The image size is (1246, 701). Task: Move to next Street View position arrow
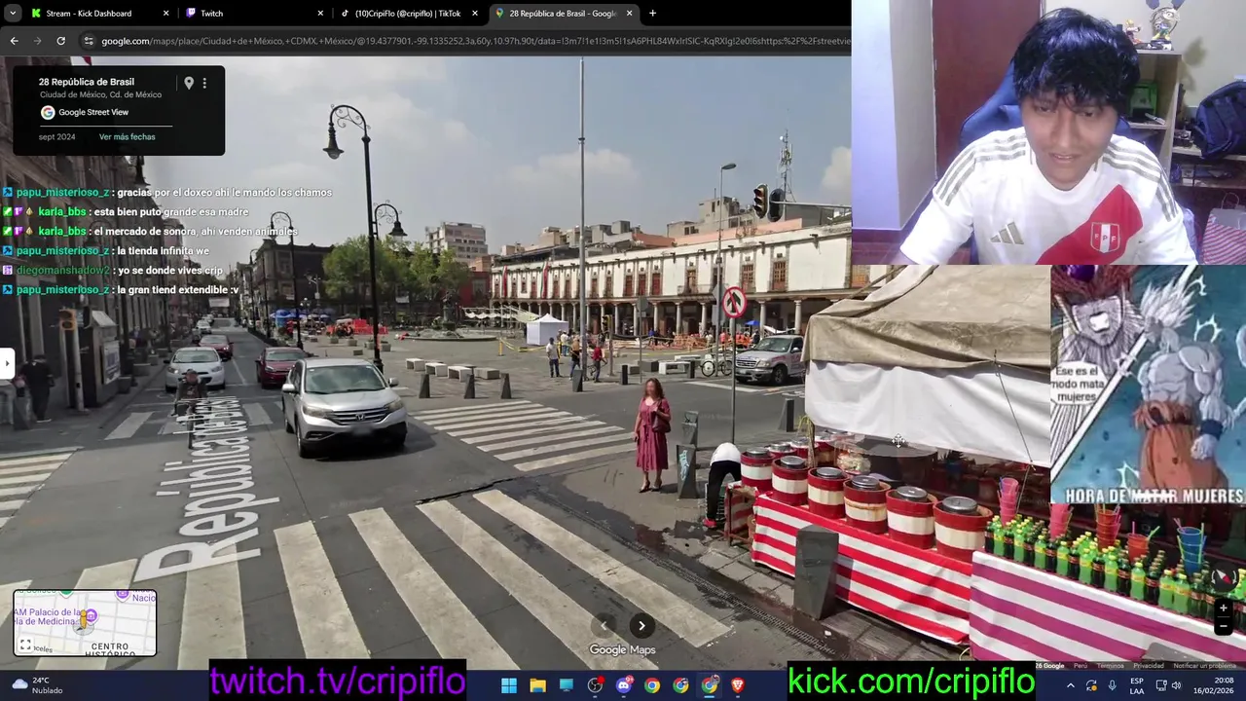641,625
